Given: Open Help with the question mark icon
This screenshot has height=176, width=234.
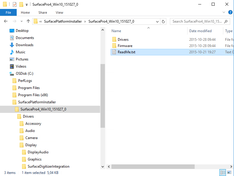Looking at the screenshot, I should pyautogui.click(x=230, y=12).
